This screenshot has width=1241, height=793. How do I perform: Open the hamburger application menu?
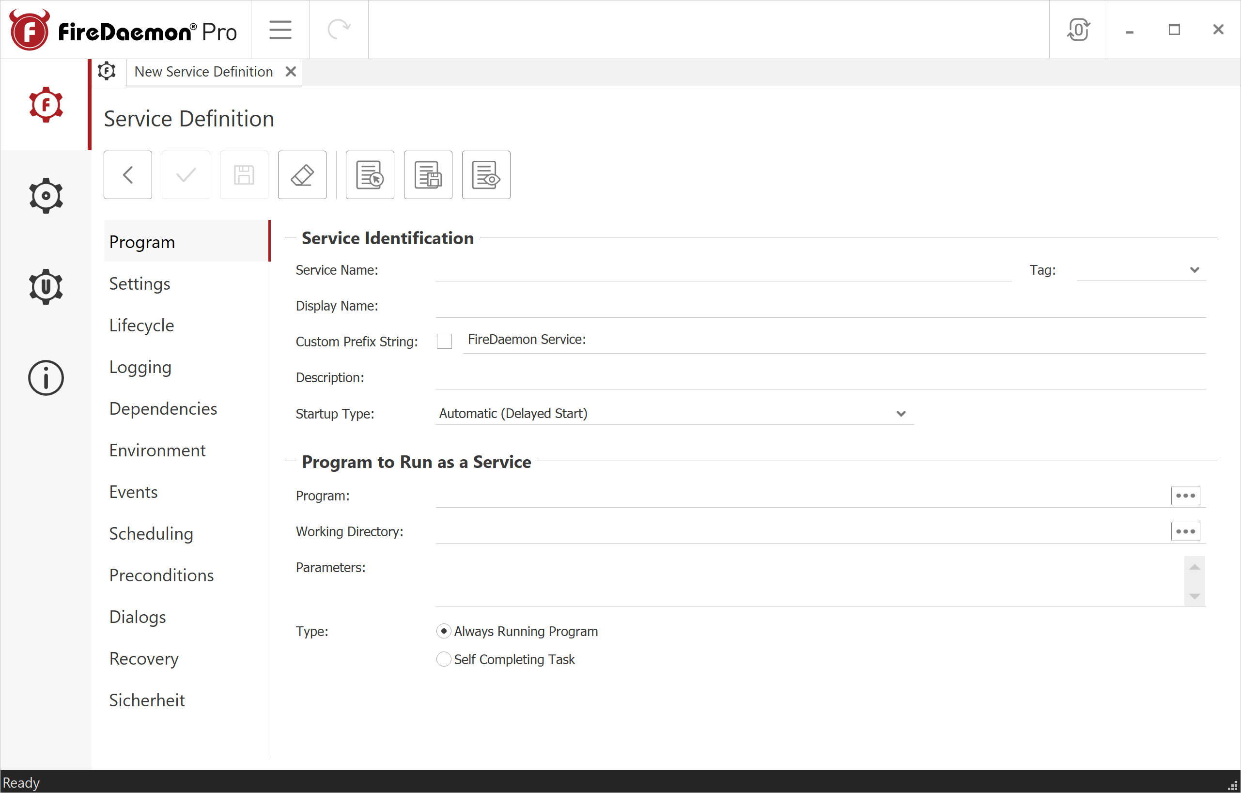coord(280,30)
